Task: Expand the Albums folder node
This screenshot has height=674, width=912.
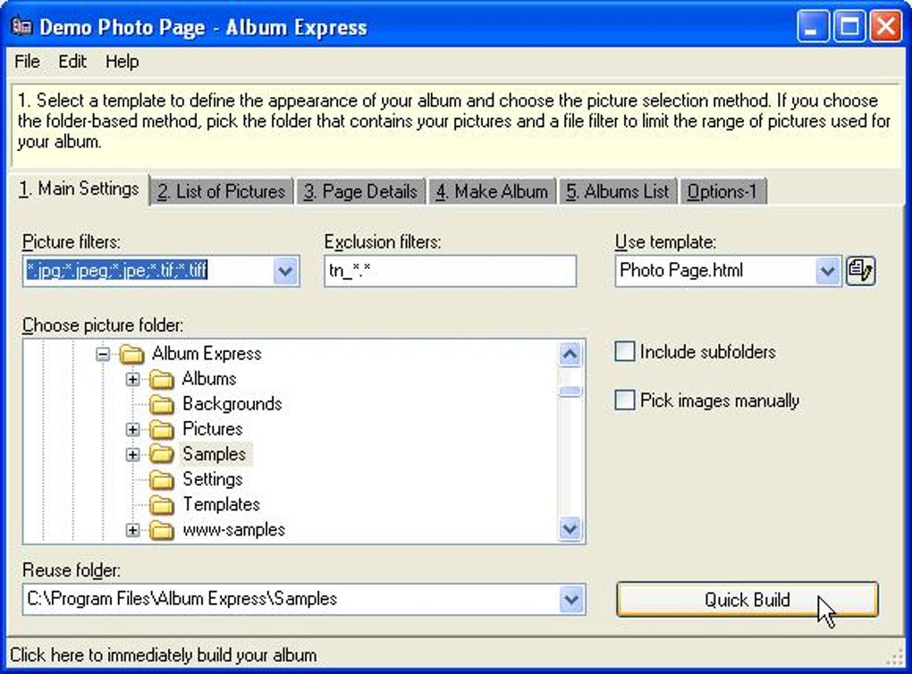Action: pyautogui.click(x=132, y=379)
